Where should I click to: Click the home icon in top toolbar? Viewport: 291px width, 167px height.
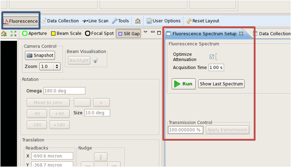point(138,21)
